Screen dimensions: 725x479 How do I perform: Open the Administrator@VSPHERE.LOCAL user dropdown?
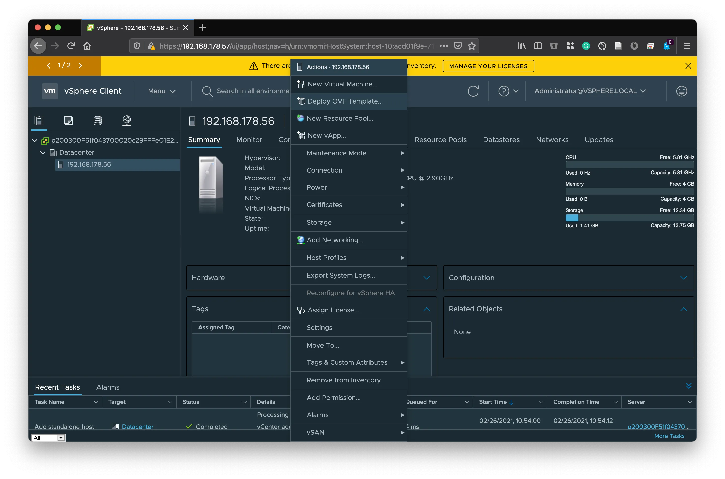tap(589, 91)
